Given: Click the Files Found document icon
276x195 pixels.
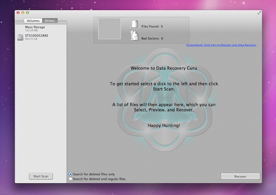Looking at the screenshot, I should (134, 24).
